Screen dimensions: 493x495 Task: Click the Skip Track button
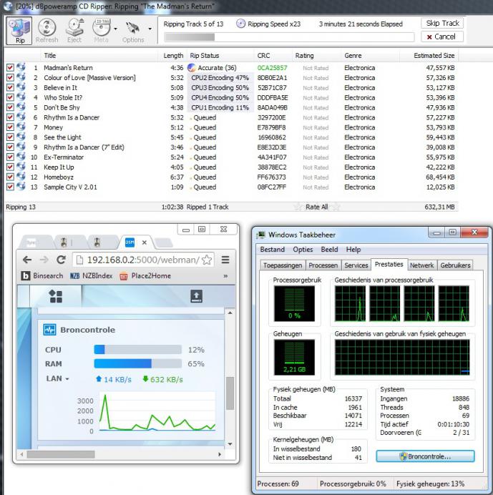(x=442, y=23)
